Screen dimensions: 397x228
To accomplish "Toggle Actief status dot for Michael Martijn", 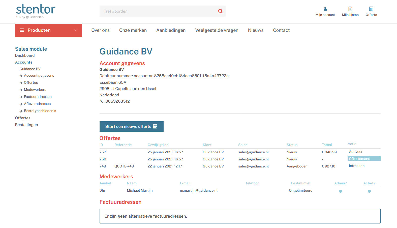I will pos(369,191).
